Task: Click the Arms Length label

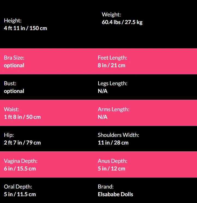Action: coord(113,109)
